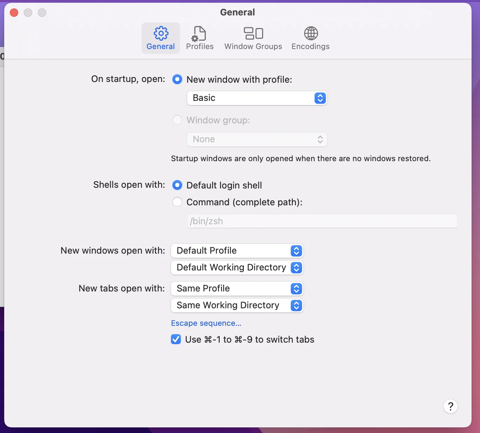Open the Window Groups tab

(x=253, y=38)
